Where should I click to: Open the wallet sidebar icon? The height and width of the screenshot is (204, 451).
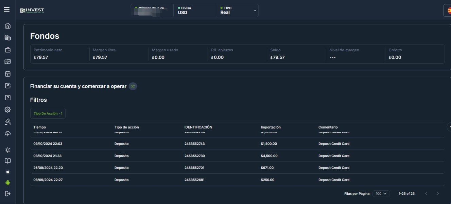coord(7,50)
